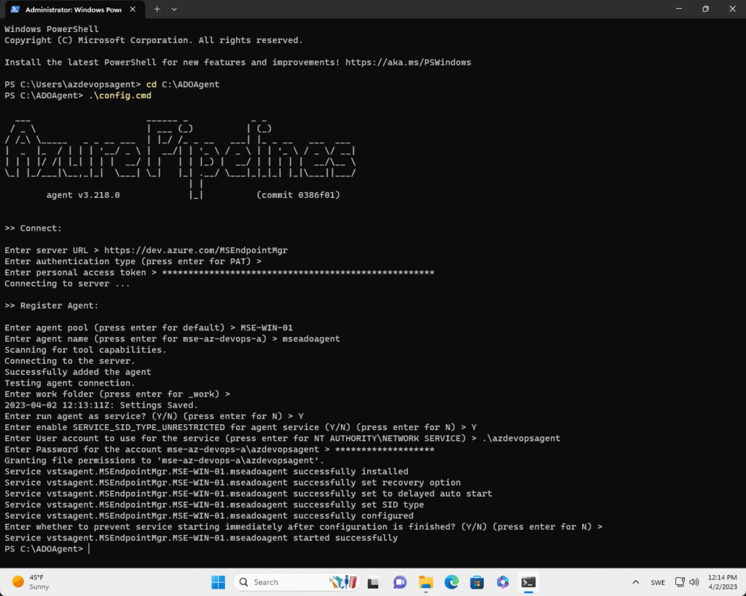Click "mseadoagent" on the agent name line
Viewport: 746px width, 596px height.
(x=311, y=339)
